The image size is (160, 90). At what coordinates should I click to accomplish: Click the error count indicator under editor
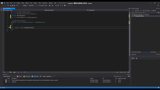[x=11, y=72]
